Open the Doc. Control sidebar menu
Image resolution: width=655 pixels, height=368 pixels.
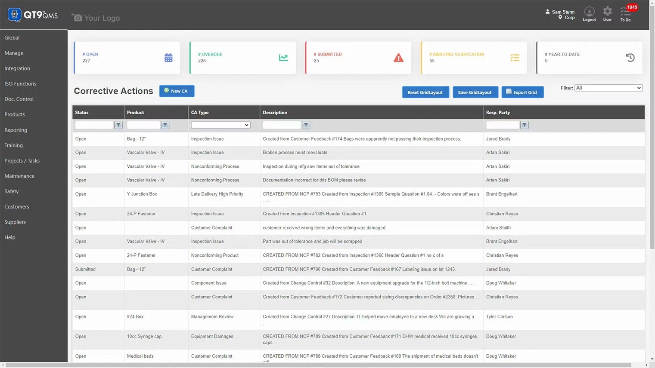(19, 99)
